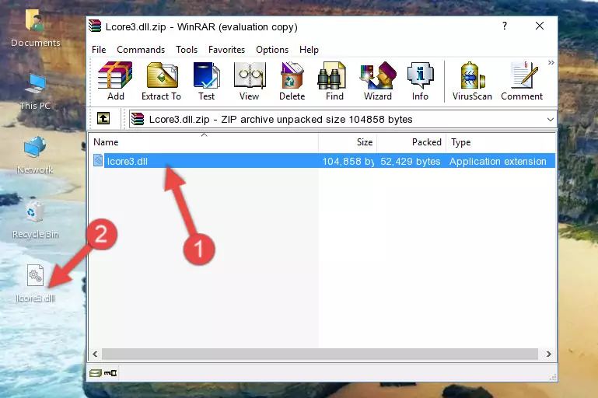
Task: Open the Favorites menu
Action: [226, 50]
